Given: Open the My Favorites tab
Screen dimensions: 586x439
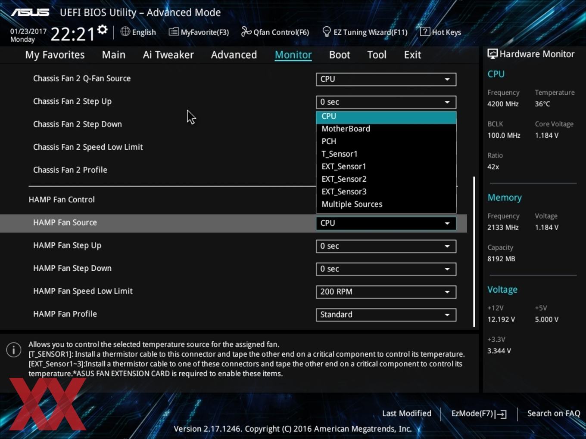Looking at the screenshot, I should 55,55.
